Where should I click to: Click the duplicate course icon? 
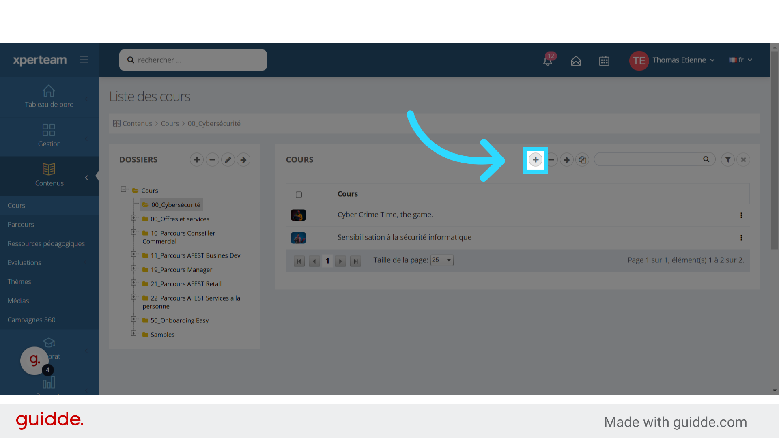pos(582,160)
